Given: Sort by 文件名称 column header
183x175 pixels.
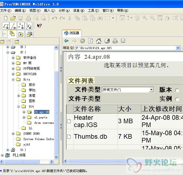Looking at the screenshot, I should pos(96,109).
